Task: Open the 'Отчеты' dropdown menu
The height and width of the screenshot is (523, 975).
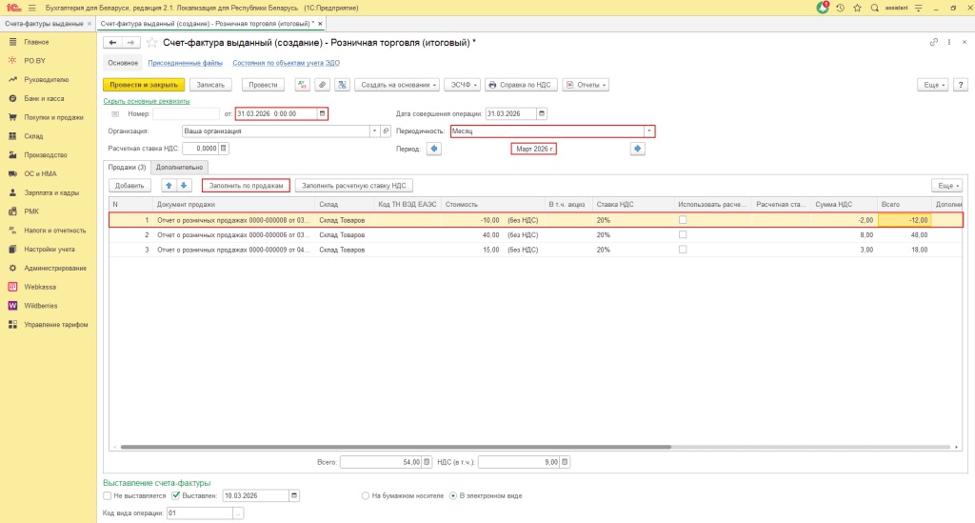Action: 585,85
